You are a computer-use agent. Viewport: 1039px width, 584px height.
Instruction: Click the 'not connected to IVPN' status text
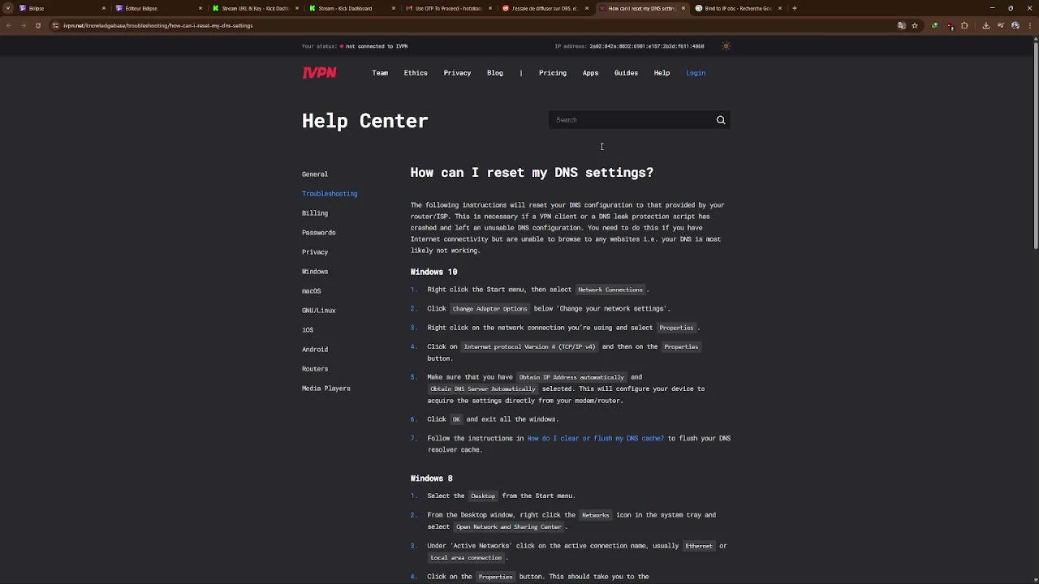click(377, 46)
